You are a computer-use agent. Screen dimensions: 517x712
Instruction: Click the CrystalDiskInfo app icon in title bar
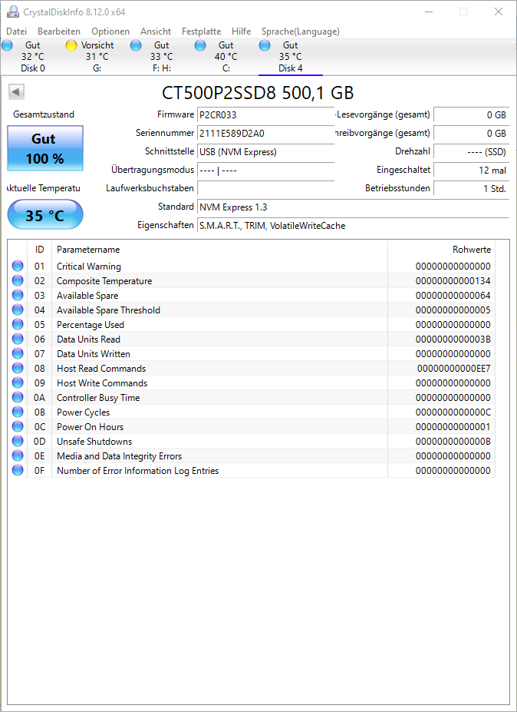(13, 12)
